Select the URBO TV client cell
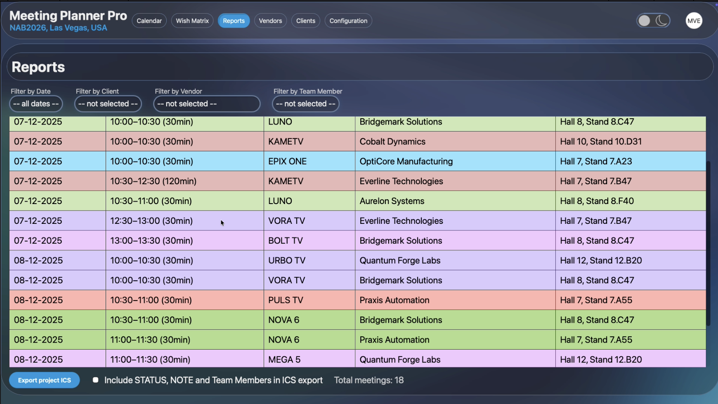 309,260
